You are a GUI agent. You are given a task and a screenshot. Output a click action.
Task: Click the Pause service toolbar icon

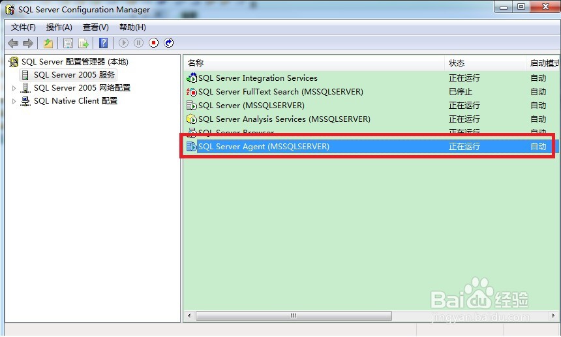pyautogui.click(x=138, y=43)
